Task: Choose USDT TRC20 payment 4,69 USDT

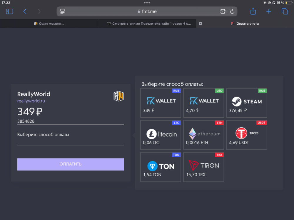Action: point(247,135)
